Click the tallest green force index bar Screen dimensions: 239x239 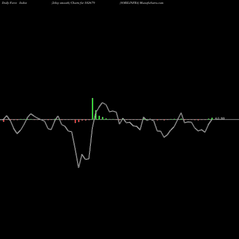[92, 109]
